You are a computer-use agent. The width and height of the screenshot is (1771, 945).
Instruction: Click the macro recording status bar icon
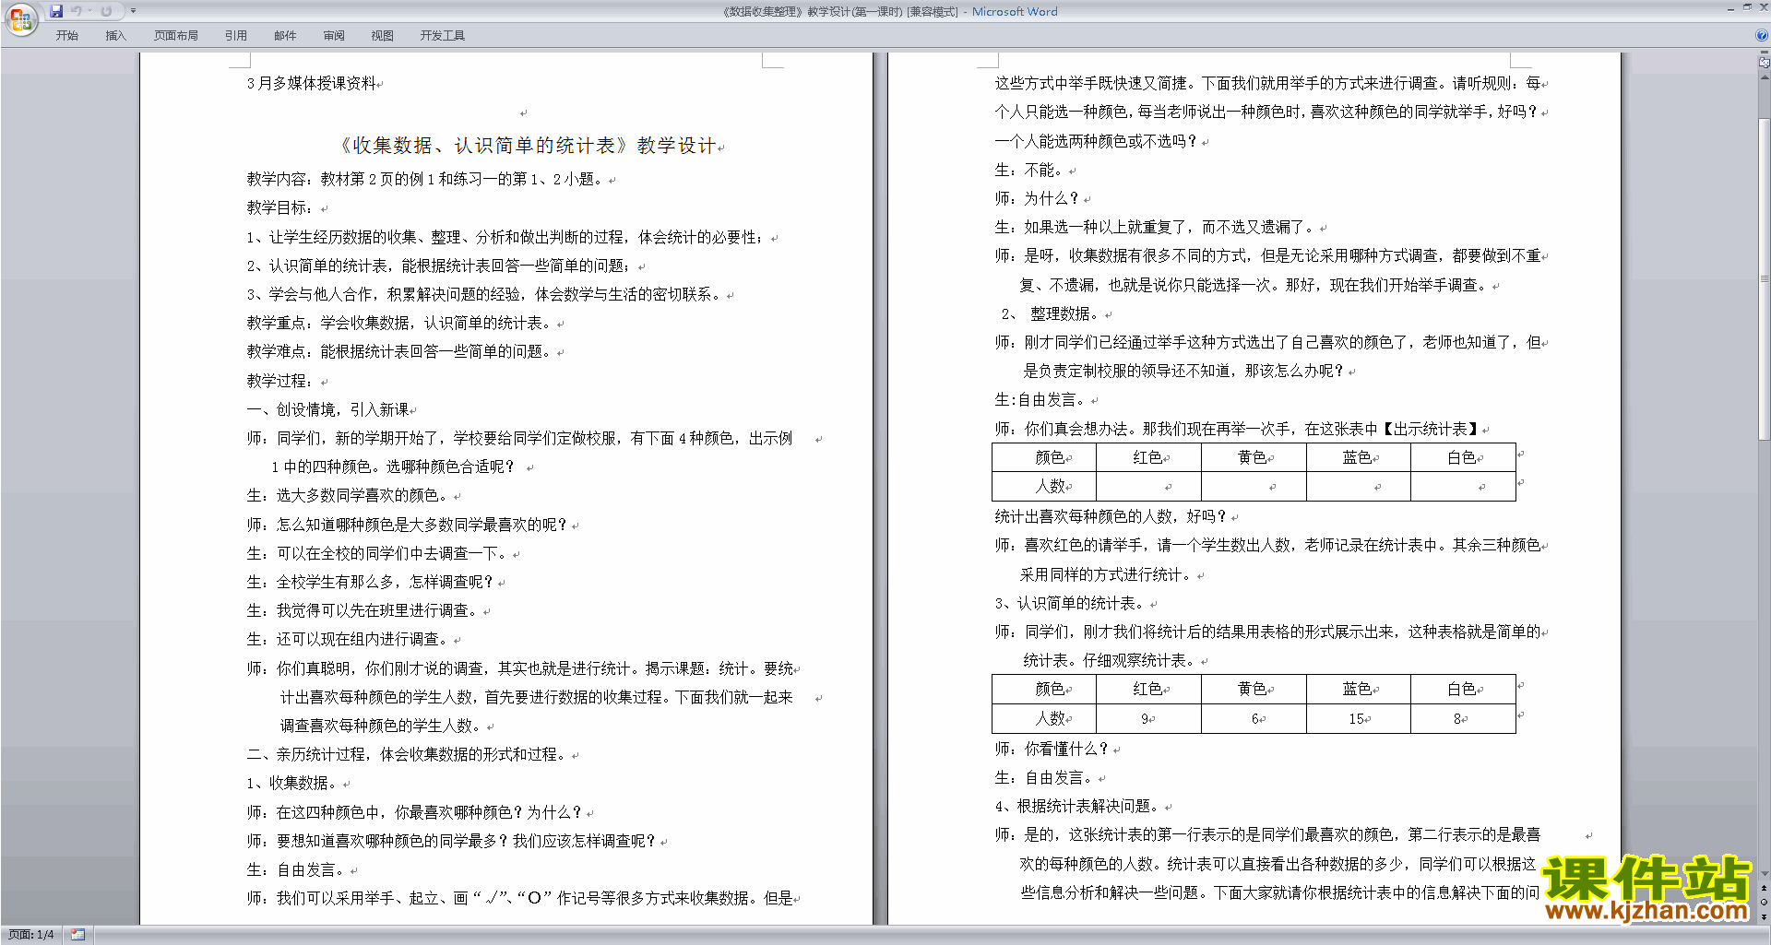point(77,935)
